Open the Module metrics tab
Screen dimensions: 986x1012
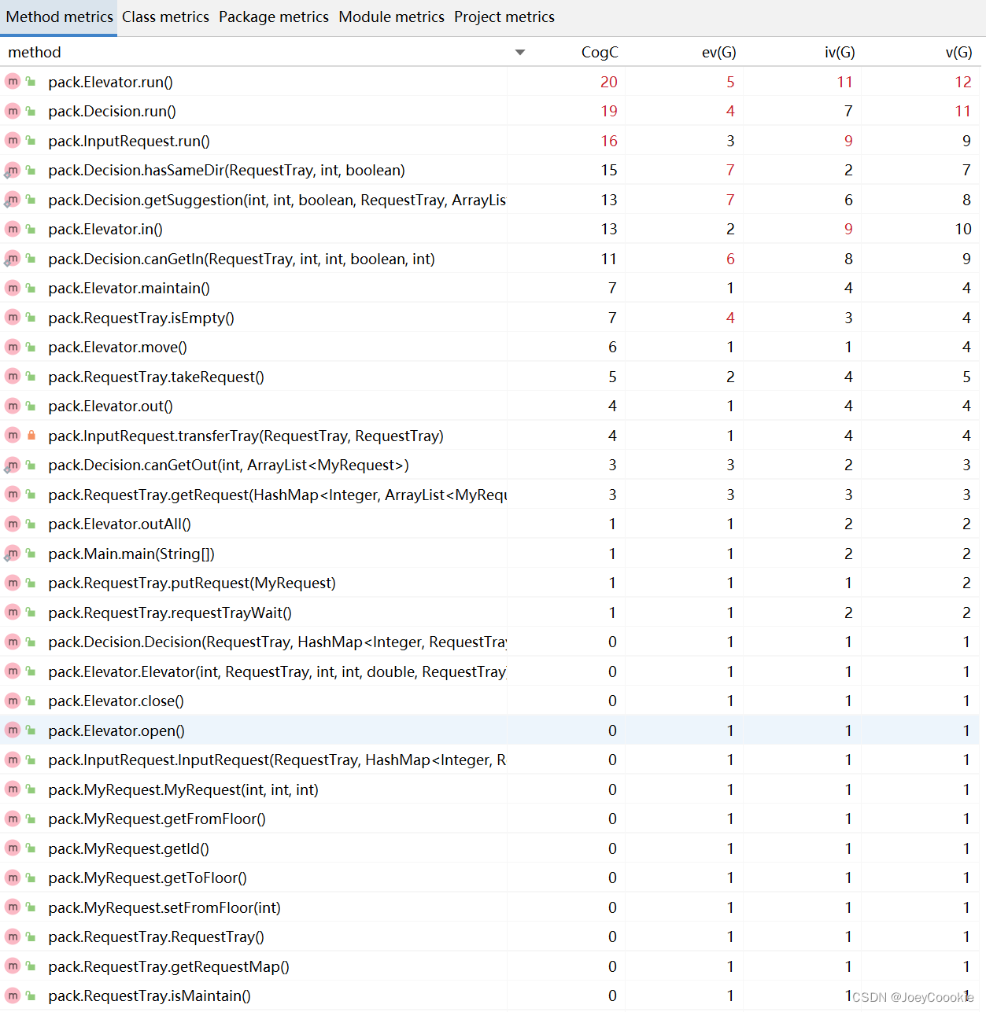[391, 17]
